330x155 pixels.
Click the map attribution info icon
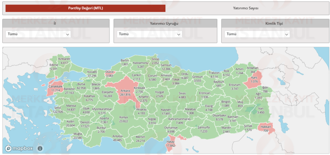[x=40, y=149]
